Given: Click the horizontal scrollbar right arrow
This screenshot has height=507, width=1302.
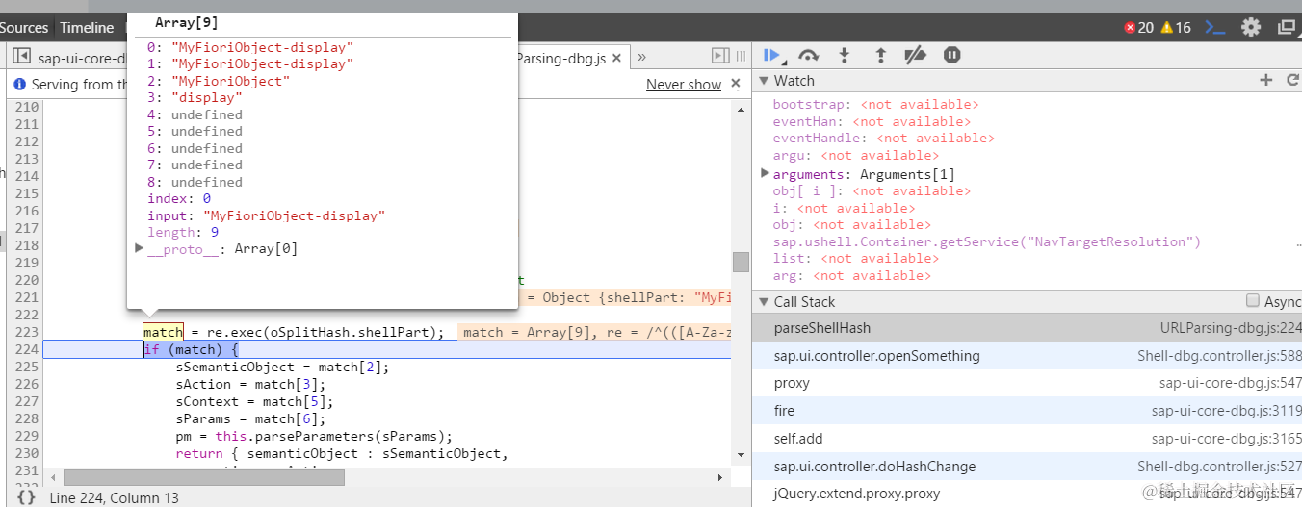Looking at the screenshot, I should [x=720, y=478].
